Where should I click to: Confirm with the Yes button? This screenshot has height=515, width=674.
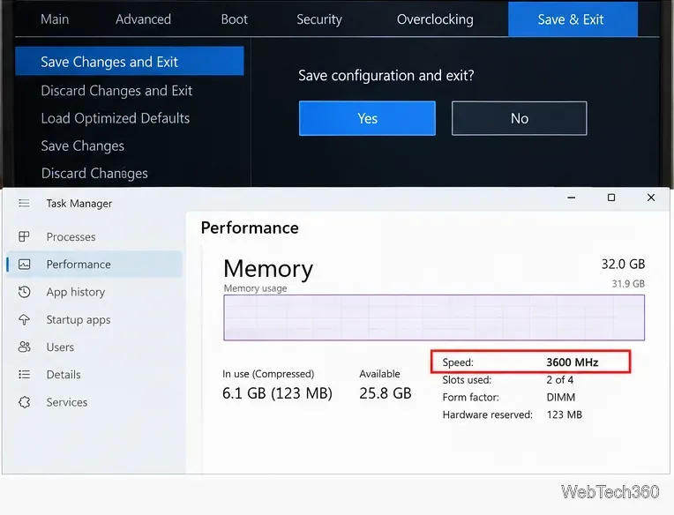click(x=367, y=118)
